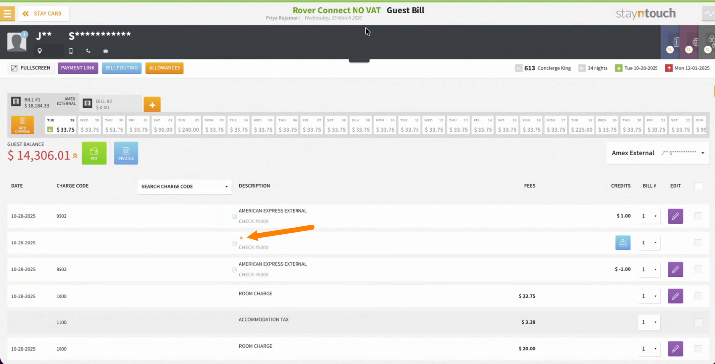The width and height of the screenshot is (715, 364).
Task: Open the Amex External payment dropdown
Action: 658,153
